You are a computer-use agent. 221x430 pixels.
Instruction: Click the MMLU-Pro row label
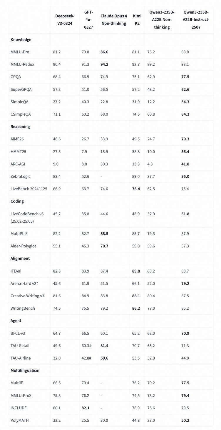coord(20,52)
